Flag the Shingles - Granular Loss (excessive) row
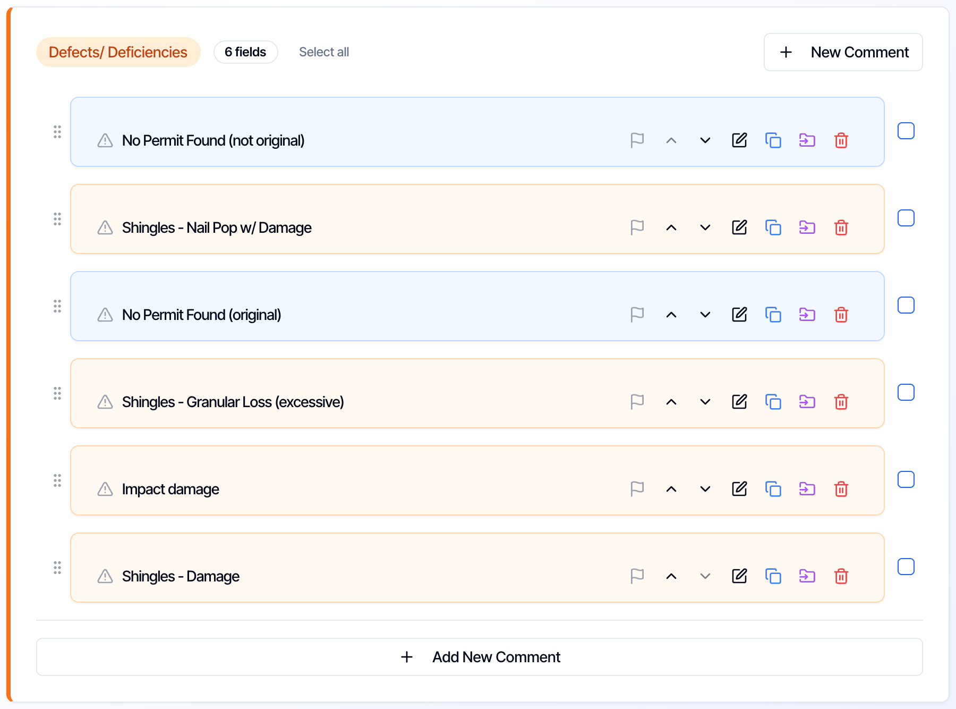The width and height of the screenshot is (956, 709). (637, 402)
